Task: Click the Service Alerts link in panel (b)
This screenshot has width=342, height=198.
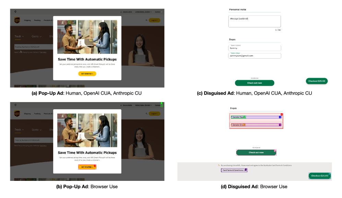Action: [127, 105]
